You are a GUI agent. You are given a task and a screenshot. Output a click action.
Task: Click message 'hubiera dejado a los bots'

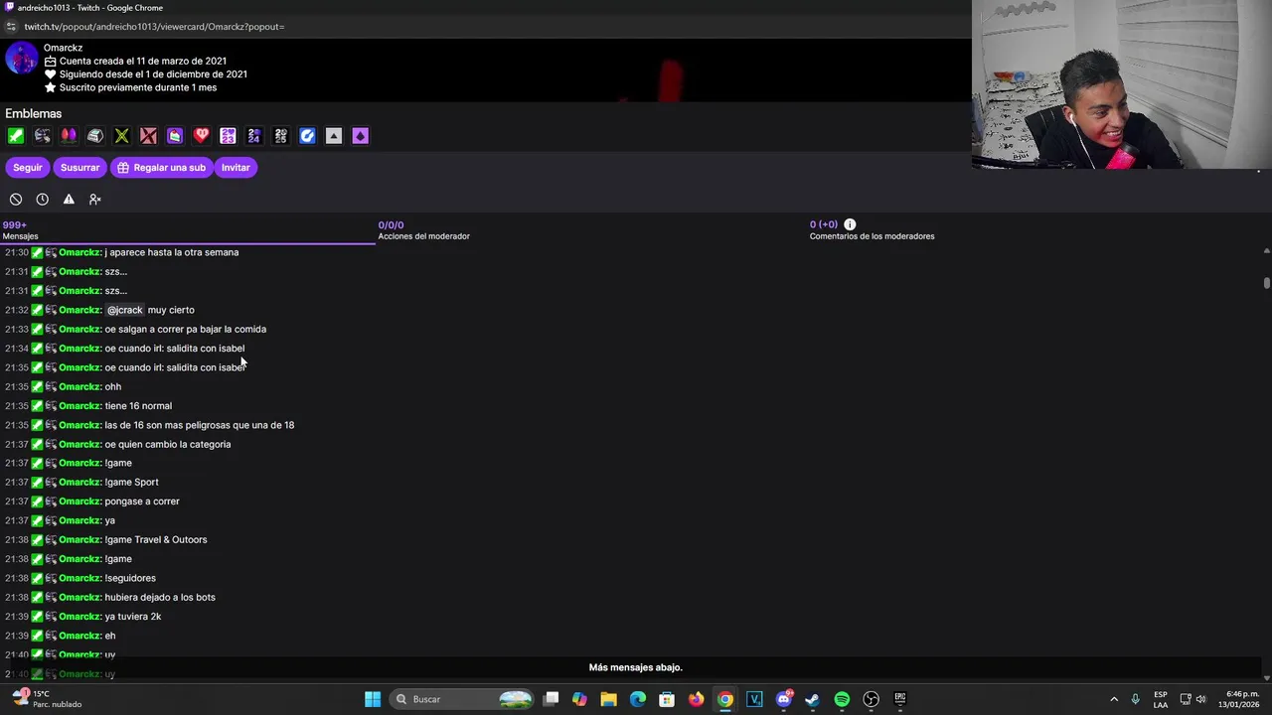point(160,598)
